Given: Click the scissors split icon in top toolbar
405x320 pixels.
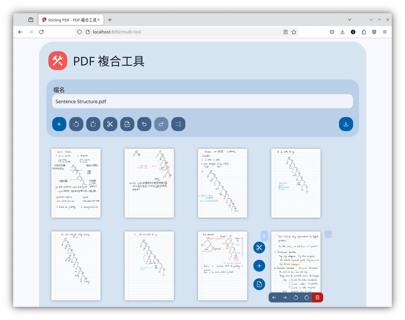Looking at the screenshot, I should tap(110, 124).
